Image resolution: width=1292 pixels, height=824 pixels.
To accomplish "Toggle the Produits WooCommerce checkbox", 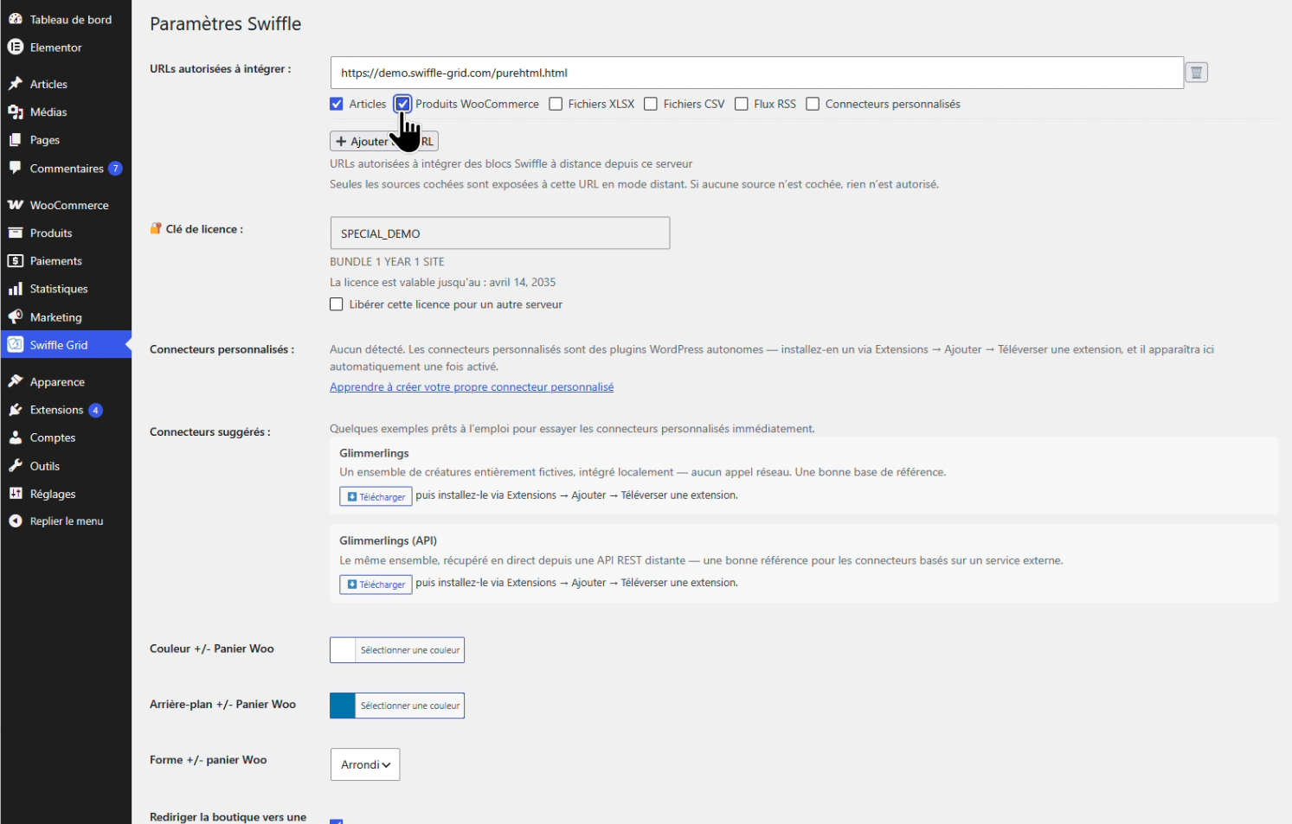I will point(402,104).
